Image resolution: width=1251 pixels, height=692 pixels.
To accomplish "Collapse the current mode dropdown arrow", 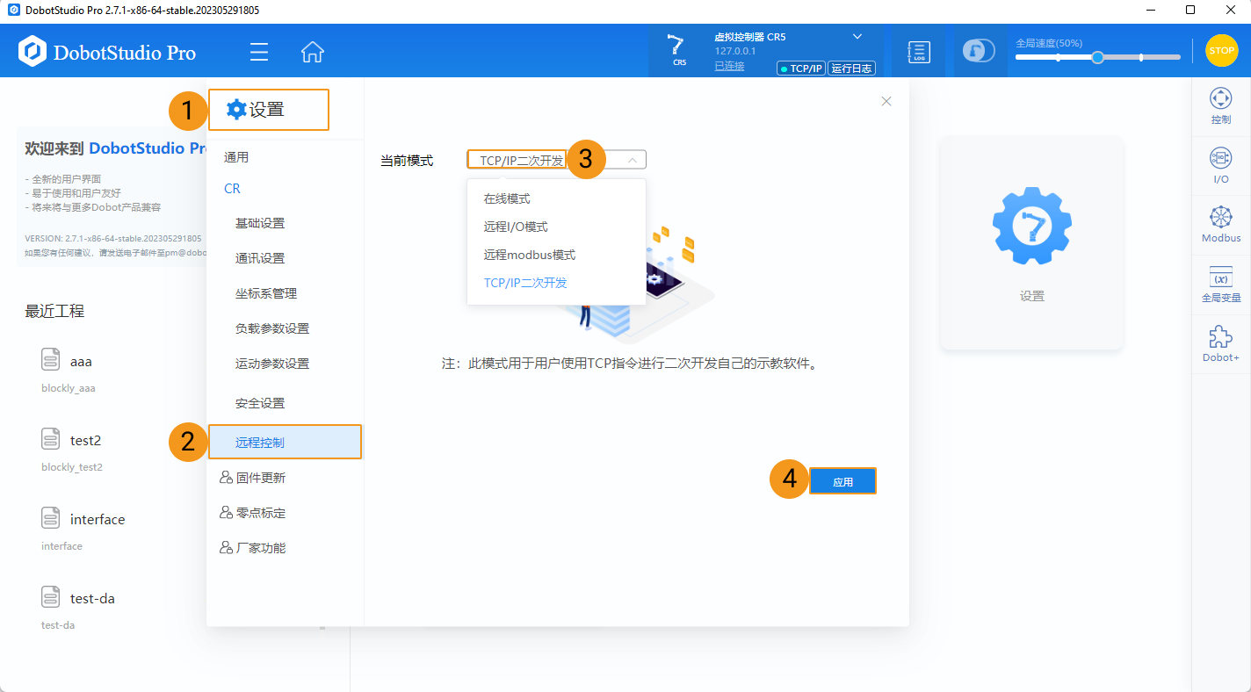I will 632,160.
